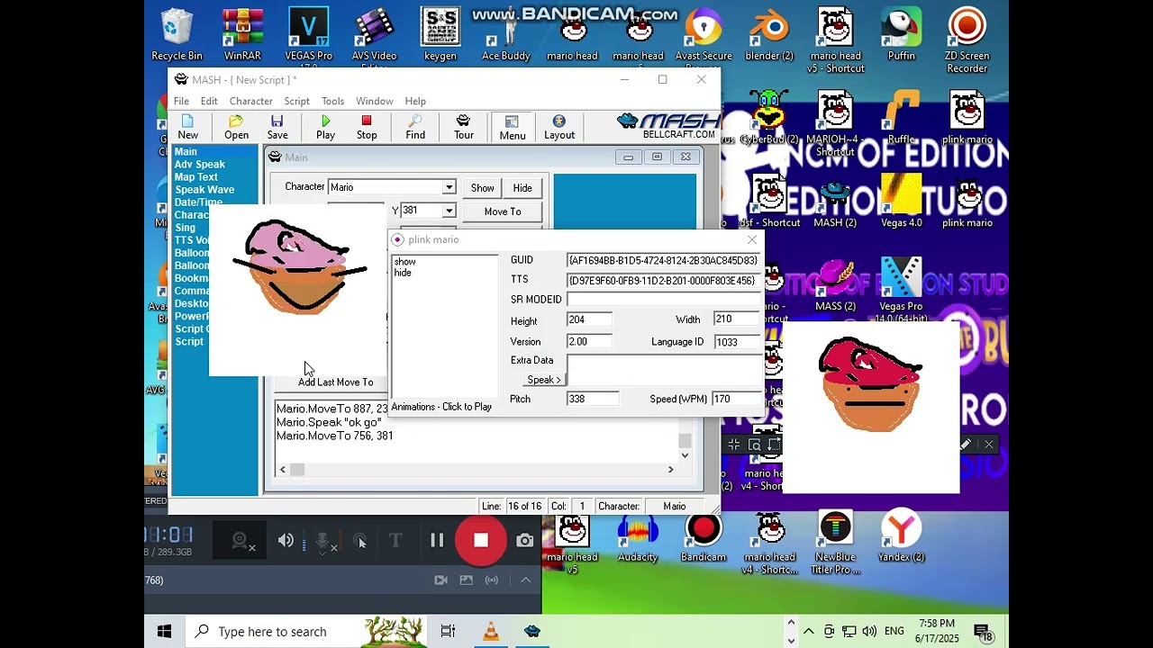Select the ZD Screen Recorder desktop icon
This screenshot has width=1153, height=648.
click(967, 40)
